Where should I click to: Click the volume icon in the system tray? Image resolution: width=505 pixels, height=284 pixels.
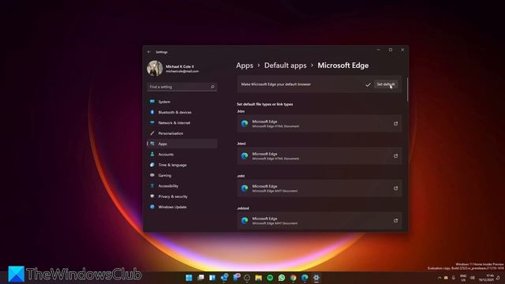[473, 278]
